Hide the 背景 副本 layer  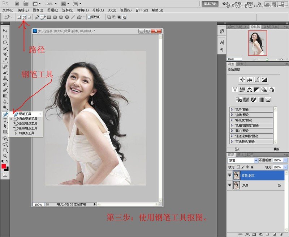click(x=229, y=175)
